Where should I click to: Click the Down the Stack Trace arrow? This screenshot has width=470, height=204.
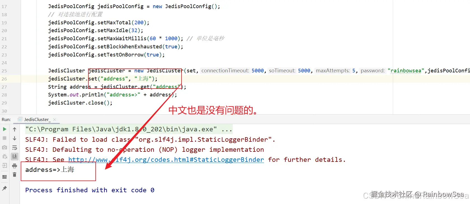(x=15, y=138)
